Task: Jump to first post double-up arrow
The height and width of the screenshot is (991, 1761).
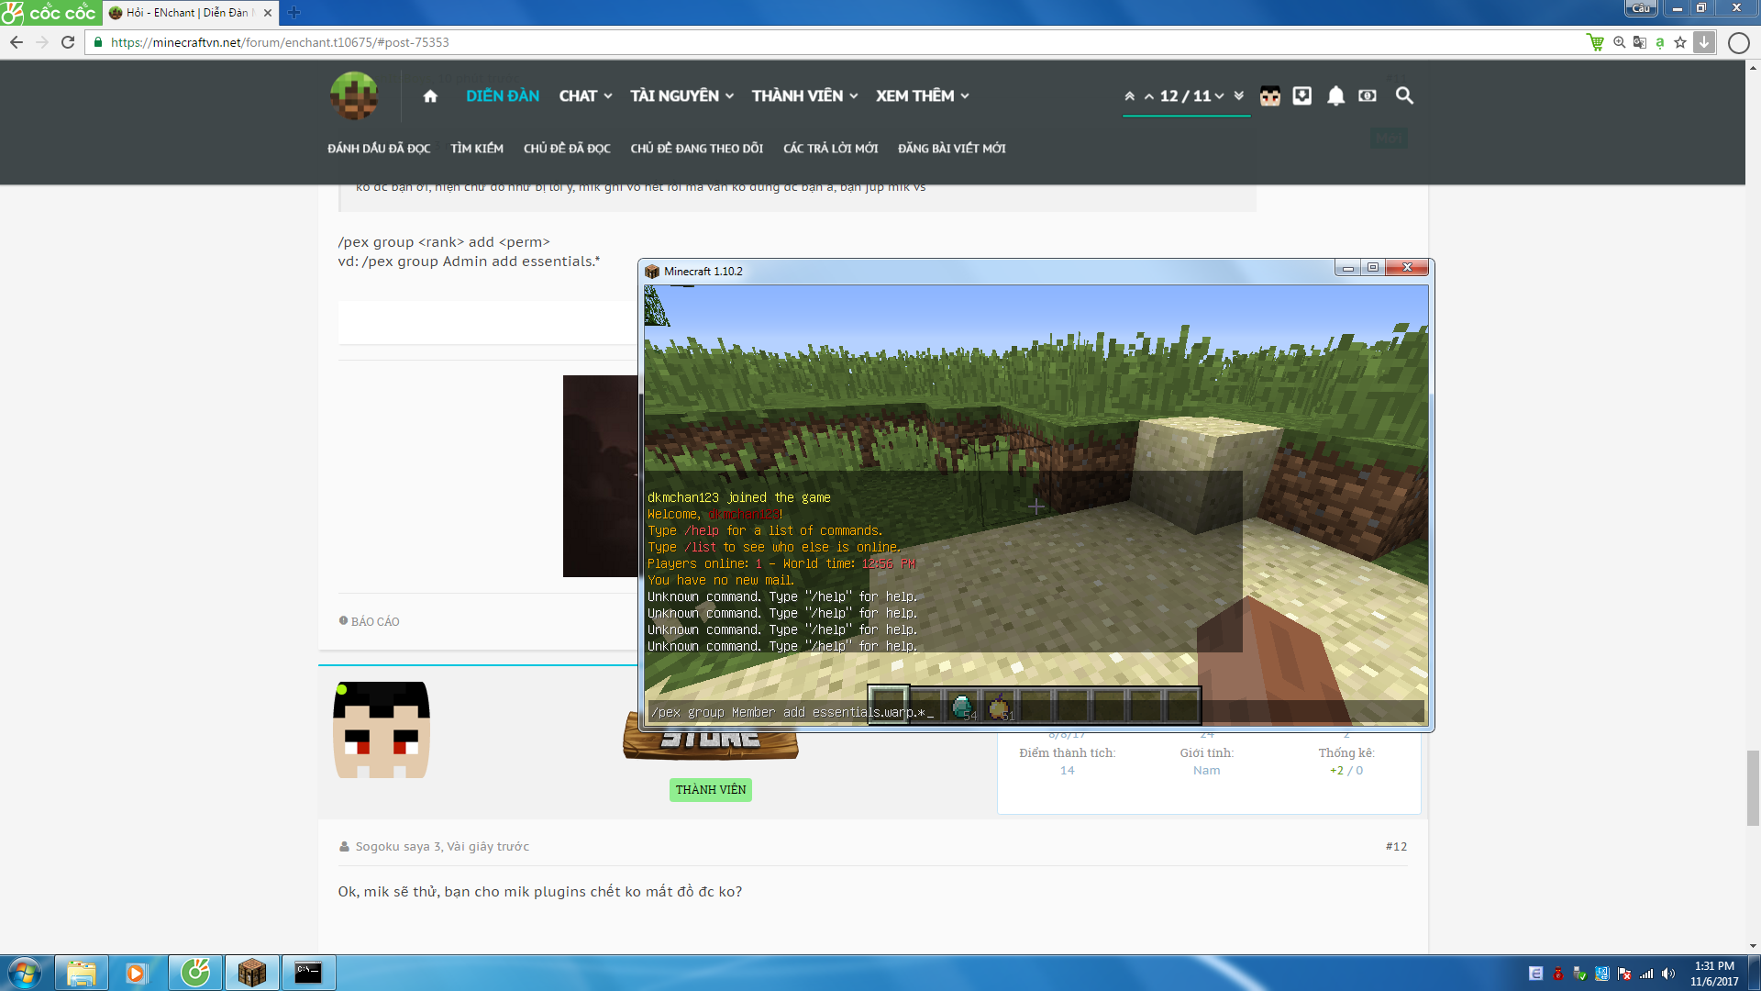Action: coord(1130,96)
